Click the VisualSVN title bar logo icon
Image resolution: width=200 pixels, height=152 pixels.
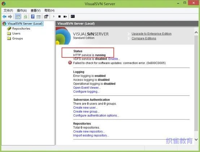click(4, 4)
